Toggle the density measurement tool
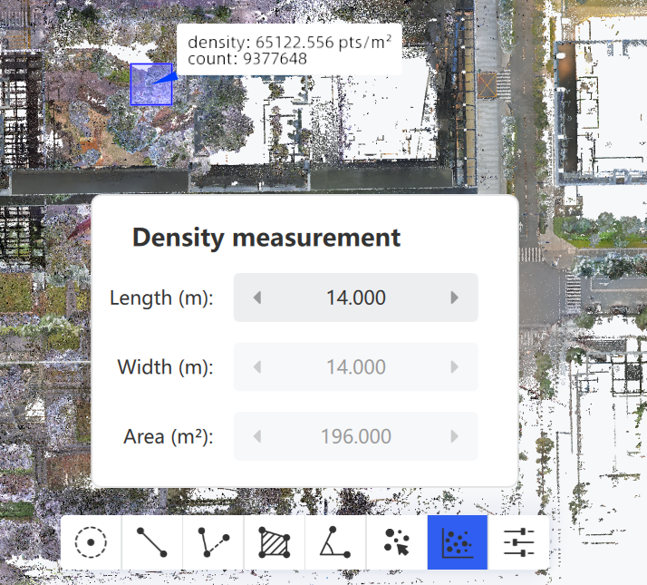The image size is (647, 585). coord(458,542)
